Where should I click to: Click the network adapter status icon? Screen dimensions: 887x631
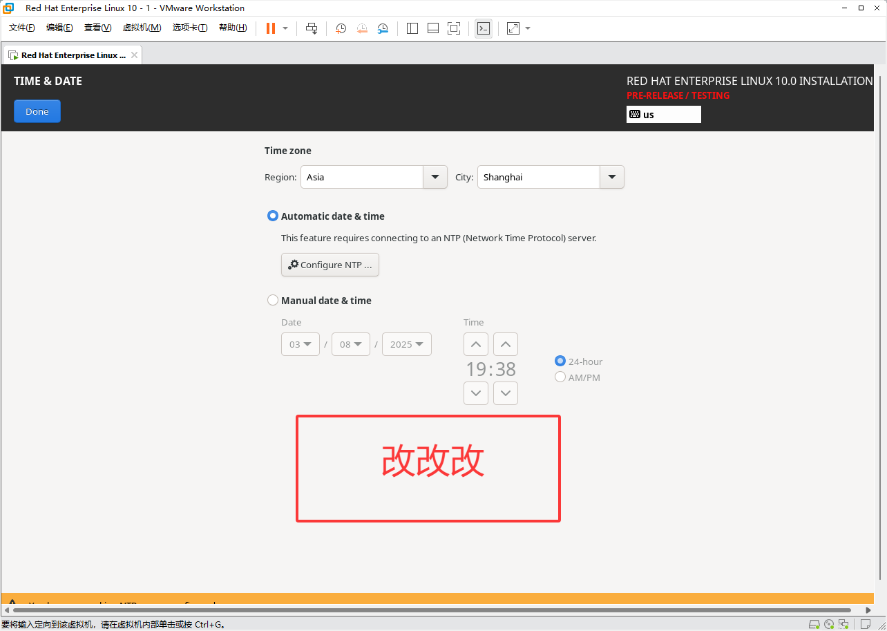(843, 625)
